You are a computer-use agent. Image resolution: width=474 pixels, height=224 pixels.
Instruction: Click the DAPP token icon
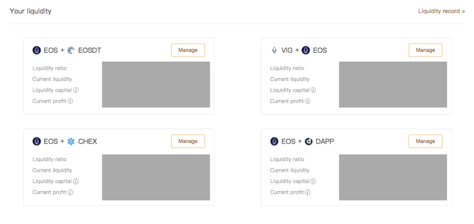[x=308, y=141]
